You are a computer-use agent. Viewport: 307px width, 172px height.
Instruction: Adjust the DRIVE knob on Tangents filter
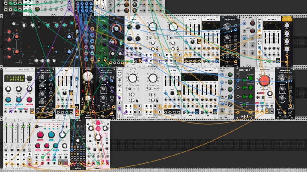pyautogui.click(x=282, y=99)
